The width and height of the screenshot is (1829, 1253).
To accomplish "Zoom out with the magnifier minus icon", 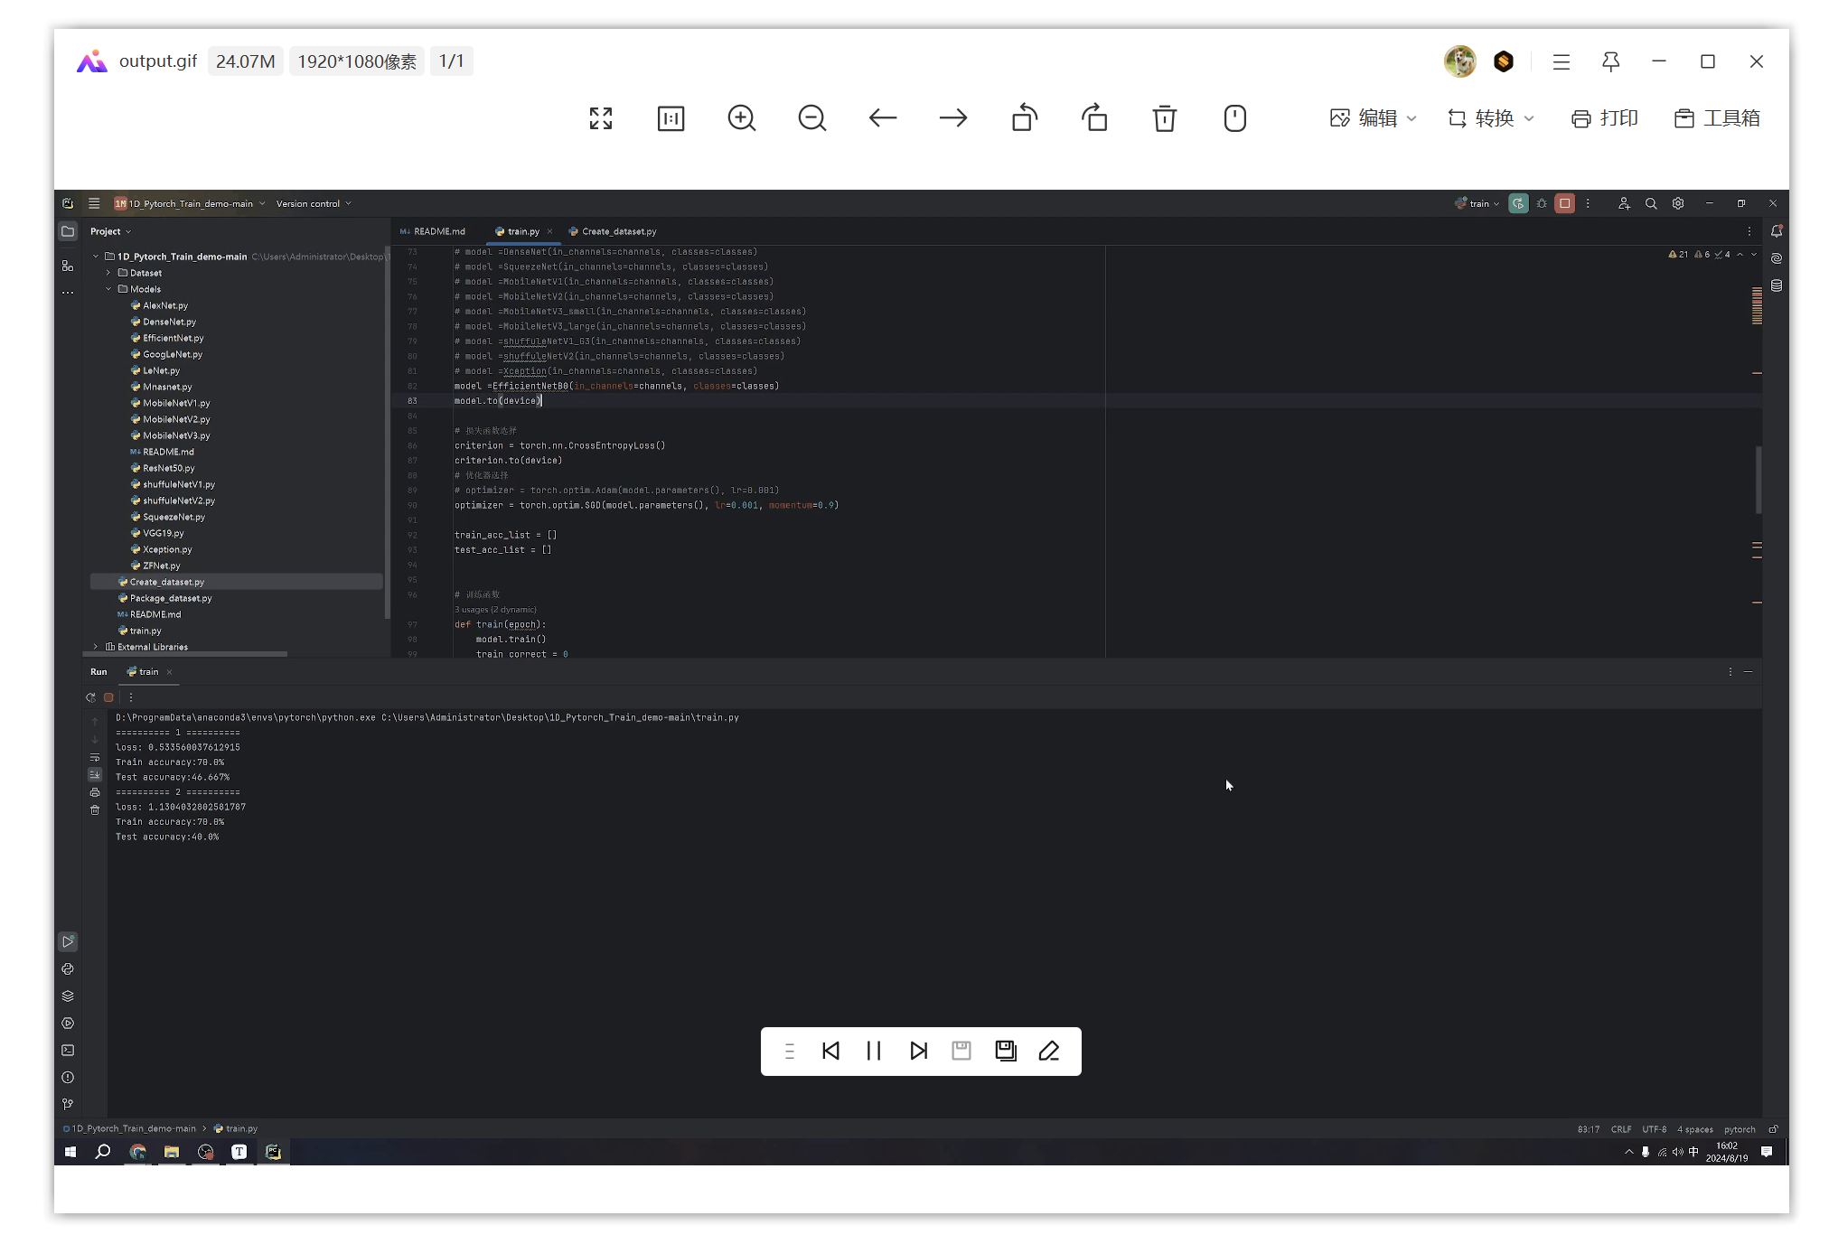I will click(x=812, y=118).
